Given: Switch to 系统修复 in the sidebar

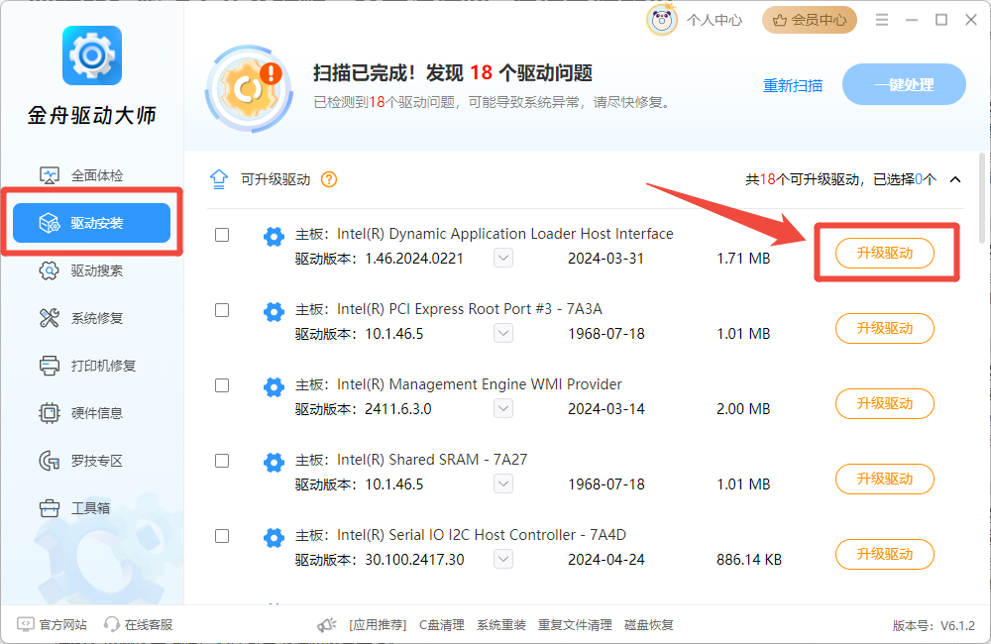Looking at the screenshot, I should click(x=91, y=318).
